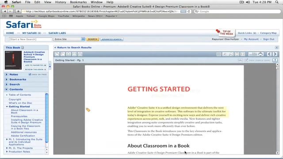Screen dimensions: 283x159
Task: Open the SAFARI LABS tab
Action: coord(57,33)
